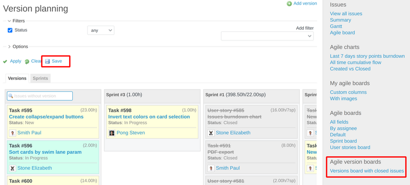This screenshot has width=410, height=185.
Task: Open Custom columns agile board
Action: pyautogui.click(x=348, y=92)
